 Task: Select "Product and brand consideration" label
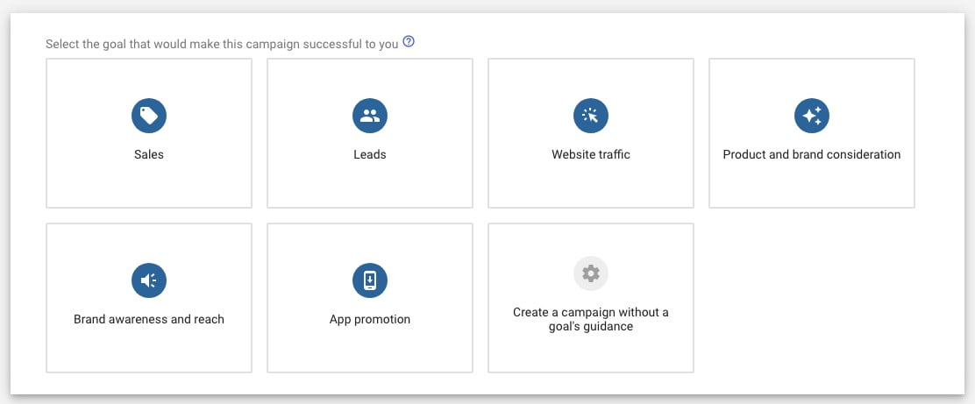pyautogui.click(x=811, y=155)
